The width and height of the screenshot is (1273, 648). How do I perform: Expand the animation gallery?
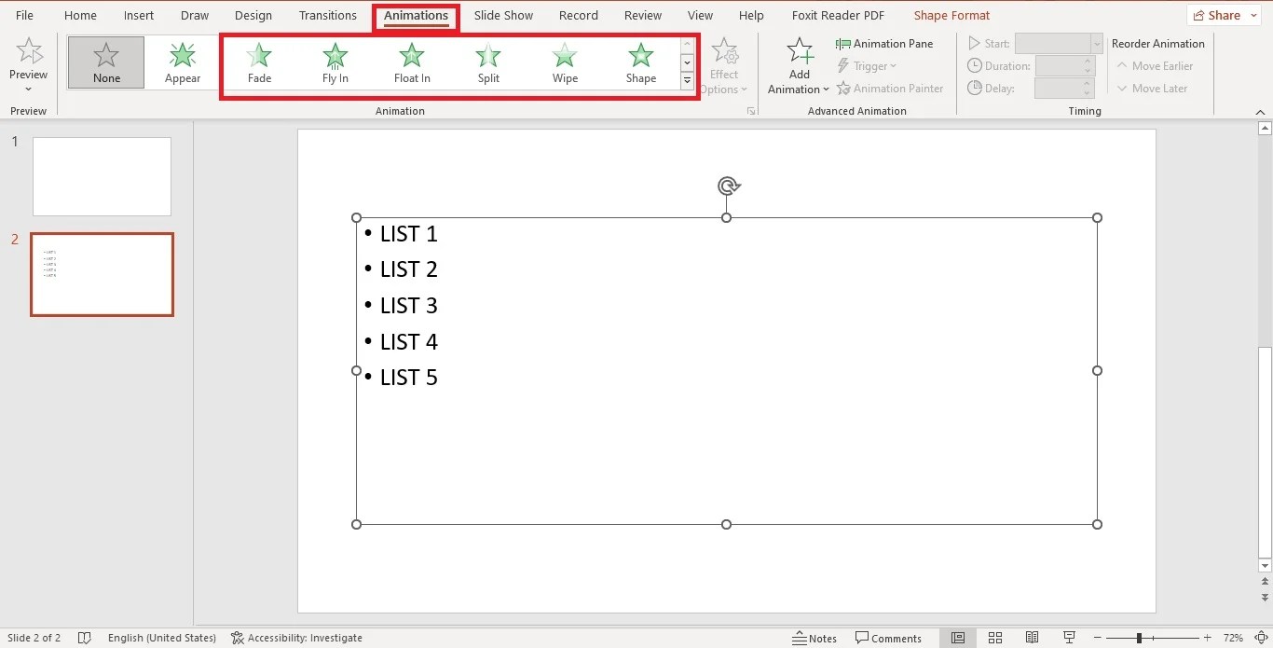tap(687, 81)
